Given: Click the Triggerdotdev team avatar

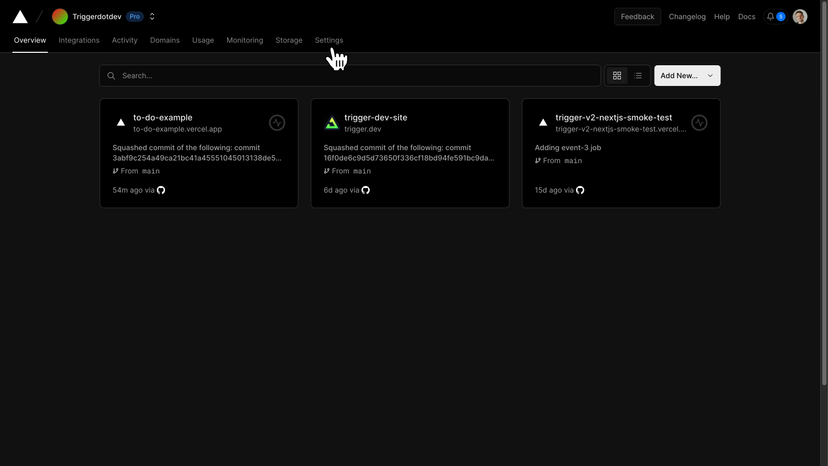Looking at the screenshot, I should point(60,17).
